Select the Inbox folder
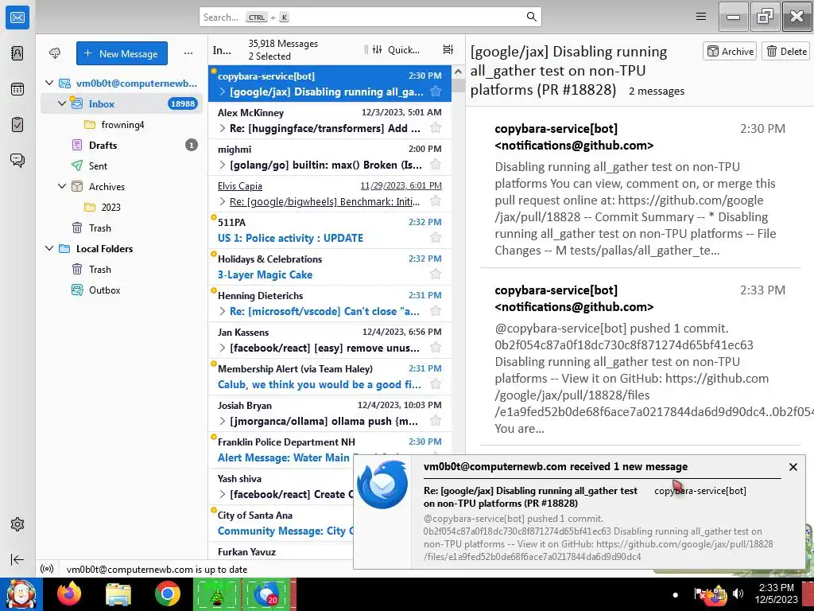Viewport: 814px width, 611px height. coord(122,103)
